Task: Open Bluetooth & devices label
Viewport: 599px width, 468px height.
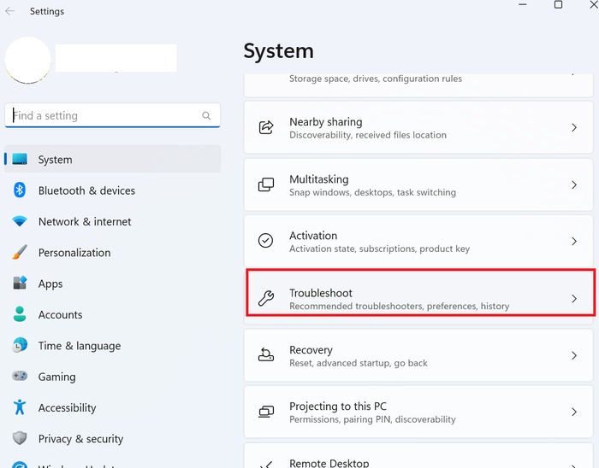Action: coord(86,190)
